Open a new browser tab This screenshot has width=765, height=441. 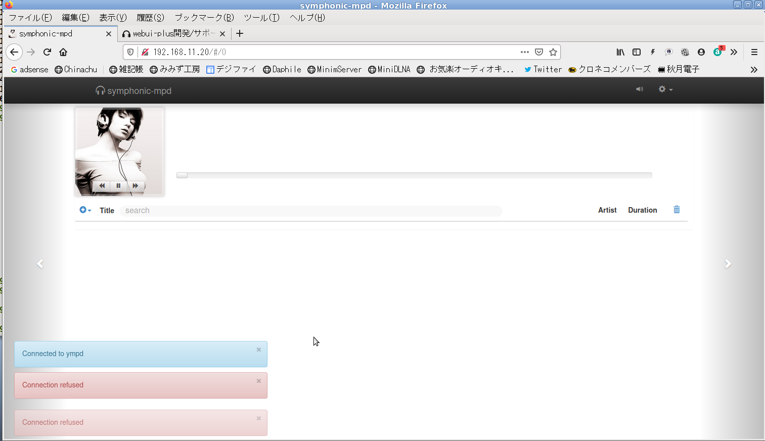pyautogui.click(x=240, y=33)
